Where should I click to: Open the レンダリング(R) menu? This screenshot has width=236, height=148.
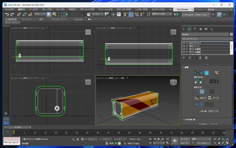pyautogui.click(x=141, y=9)
